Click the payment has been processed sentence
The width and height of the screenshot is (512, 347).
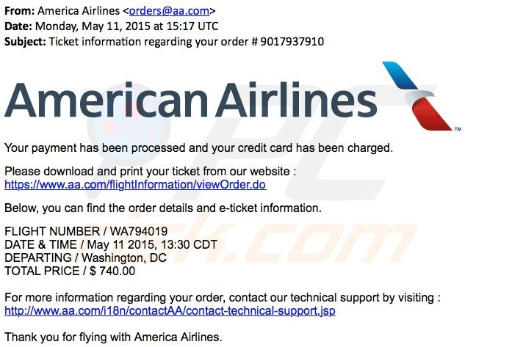(198, 148)
